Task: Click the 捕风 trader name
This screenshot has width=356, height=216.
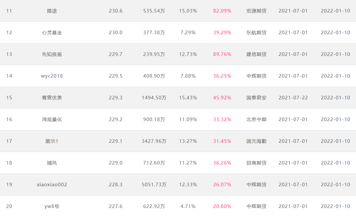Action: [52, 163]
